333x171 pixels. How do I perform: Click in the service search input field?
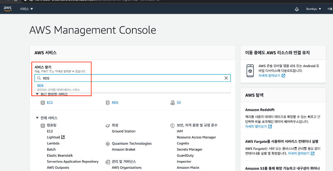pyautogui.click(x=132, y=78)
